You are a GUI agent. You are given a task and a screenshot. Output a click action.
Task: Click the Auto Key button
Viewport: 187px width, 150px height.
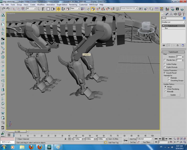pyautogui.click(x=133, y=139)
